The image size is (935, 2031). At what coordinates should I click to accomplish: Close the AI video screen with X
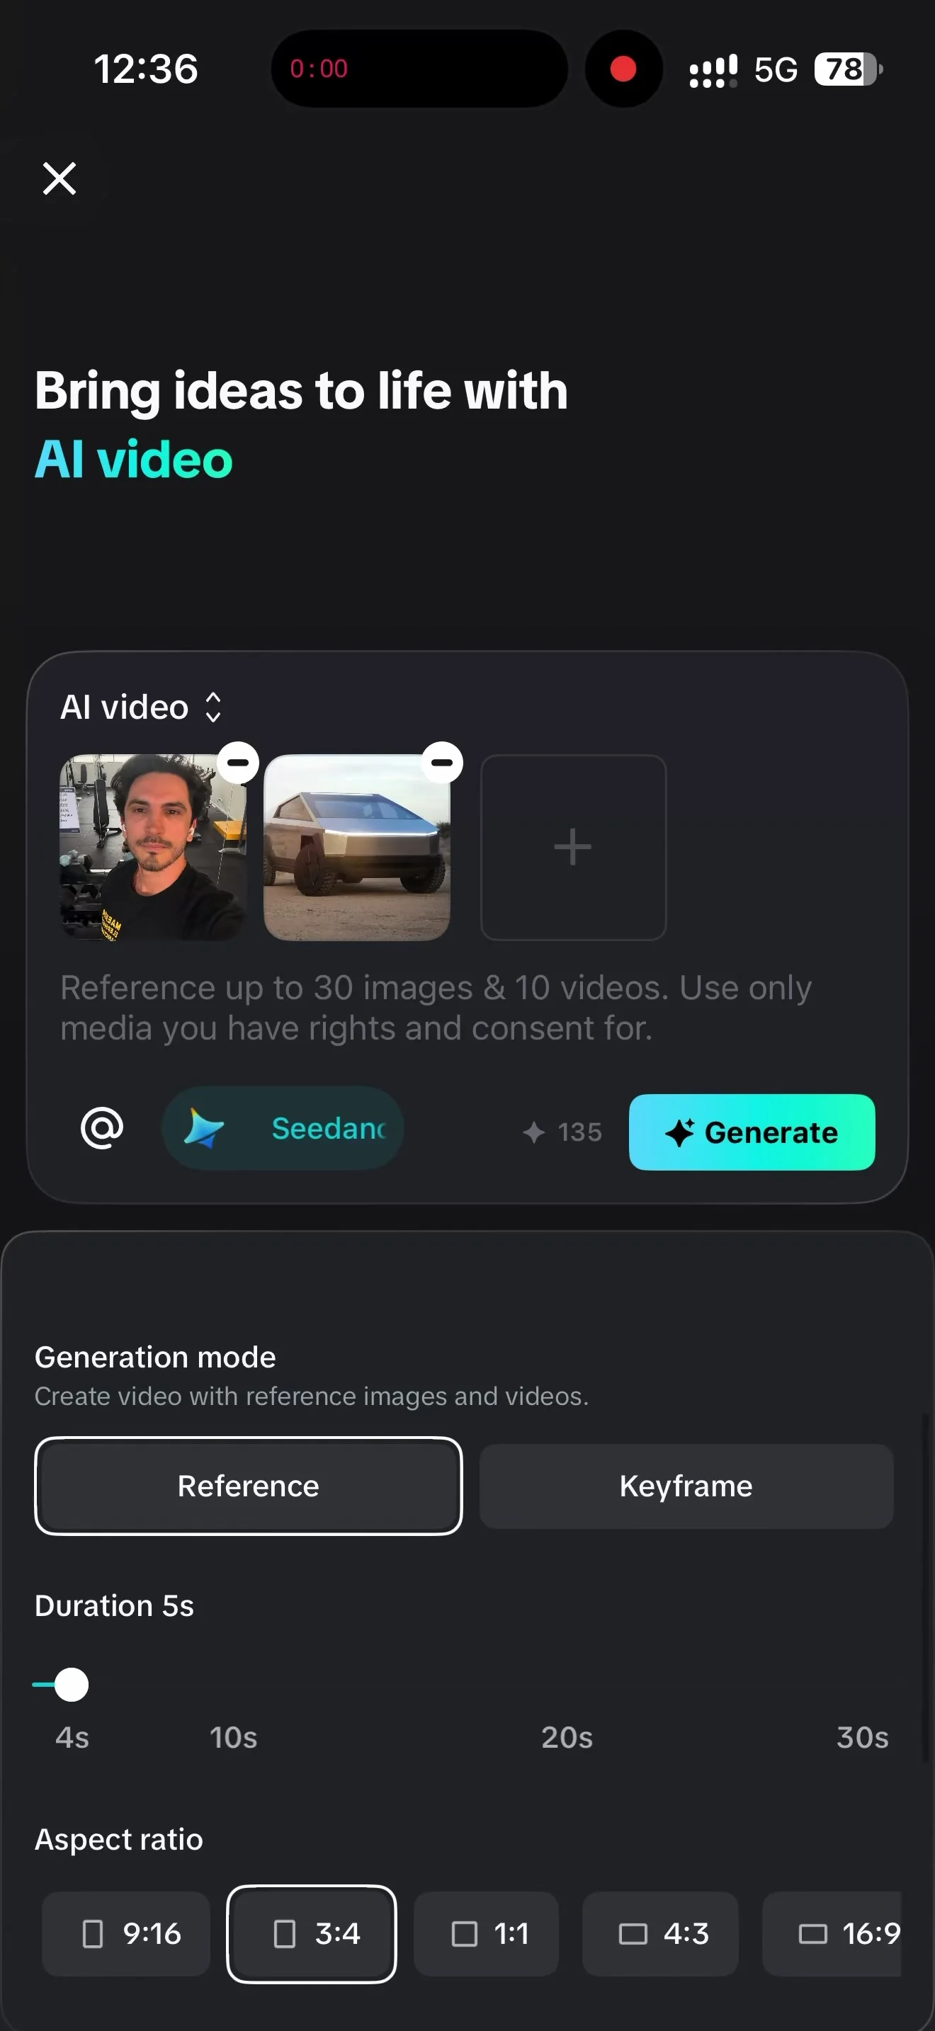[59, 178]
